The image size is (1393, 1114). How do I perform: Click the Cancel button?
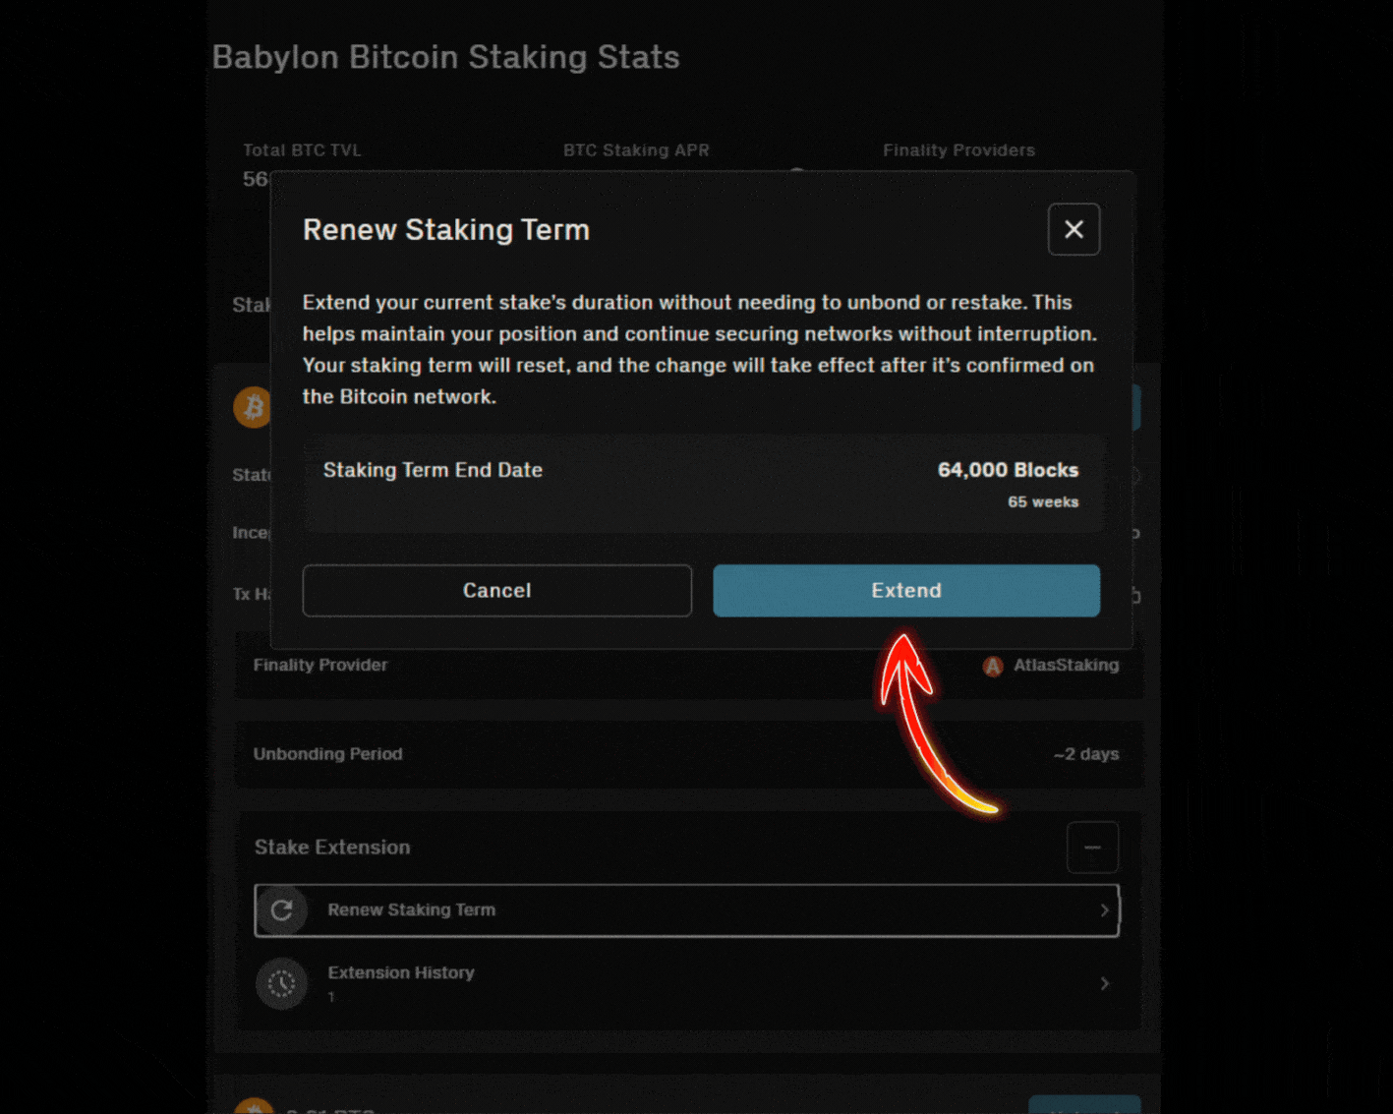(x=496, y=590)
